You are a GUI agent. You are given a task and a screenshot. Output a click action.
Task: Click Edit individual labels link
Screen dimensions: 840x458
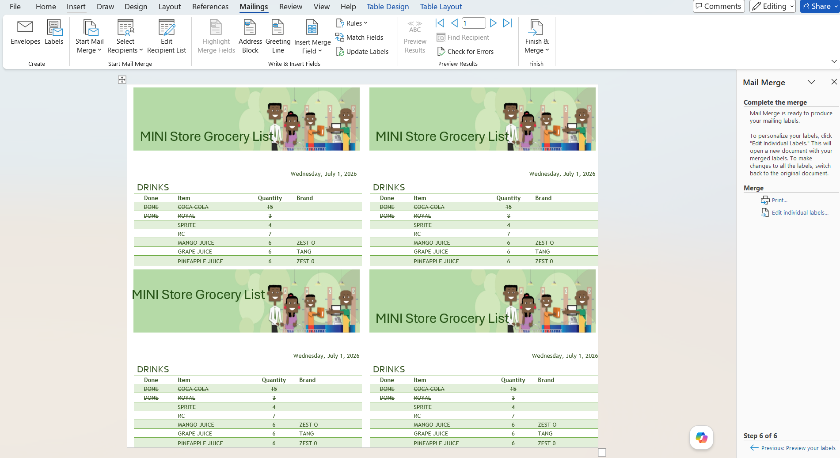coord(794,213)
